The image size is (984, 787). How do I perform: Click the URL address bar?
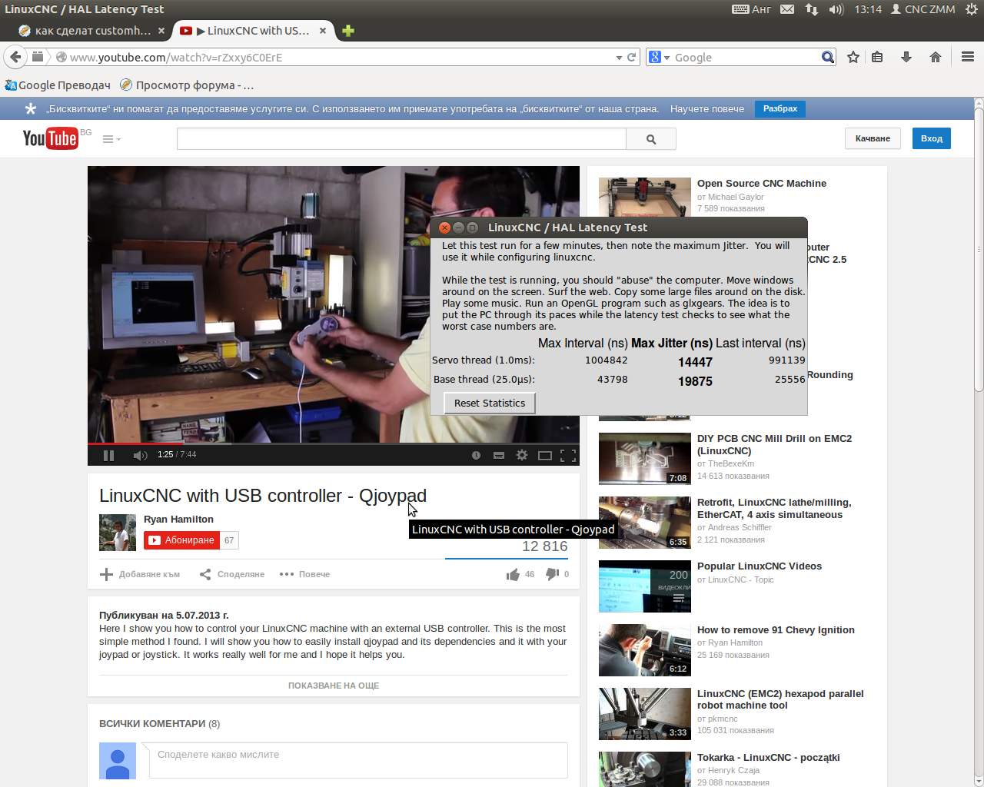click(338, 57)
